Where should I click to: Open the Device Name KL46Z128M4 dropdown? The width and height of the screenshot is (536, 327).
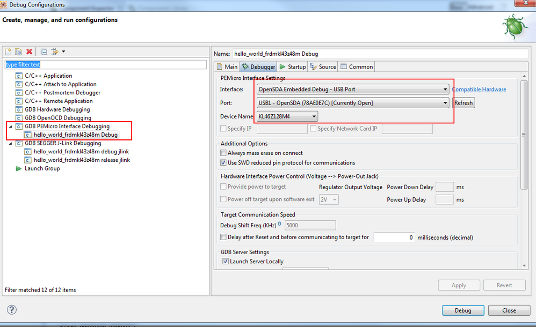tap(287, 116)
